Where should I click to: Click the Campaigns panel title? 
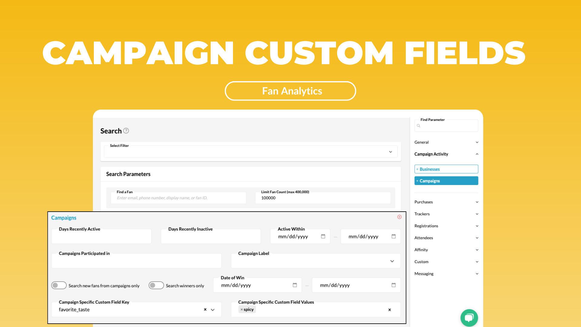[64, 218]
